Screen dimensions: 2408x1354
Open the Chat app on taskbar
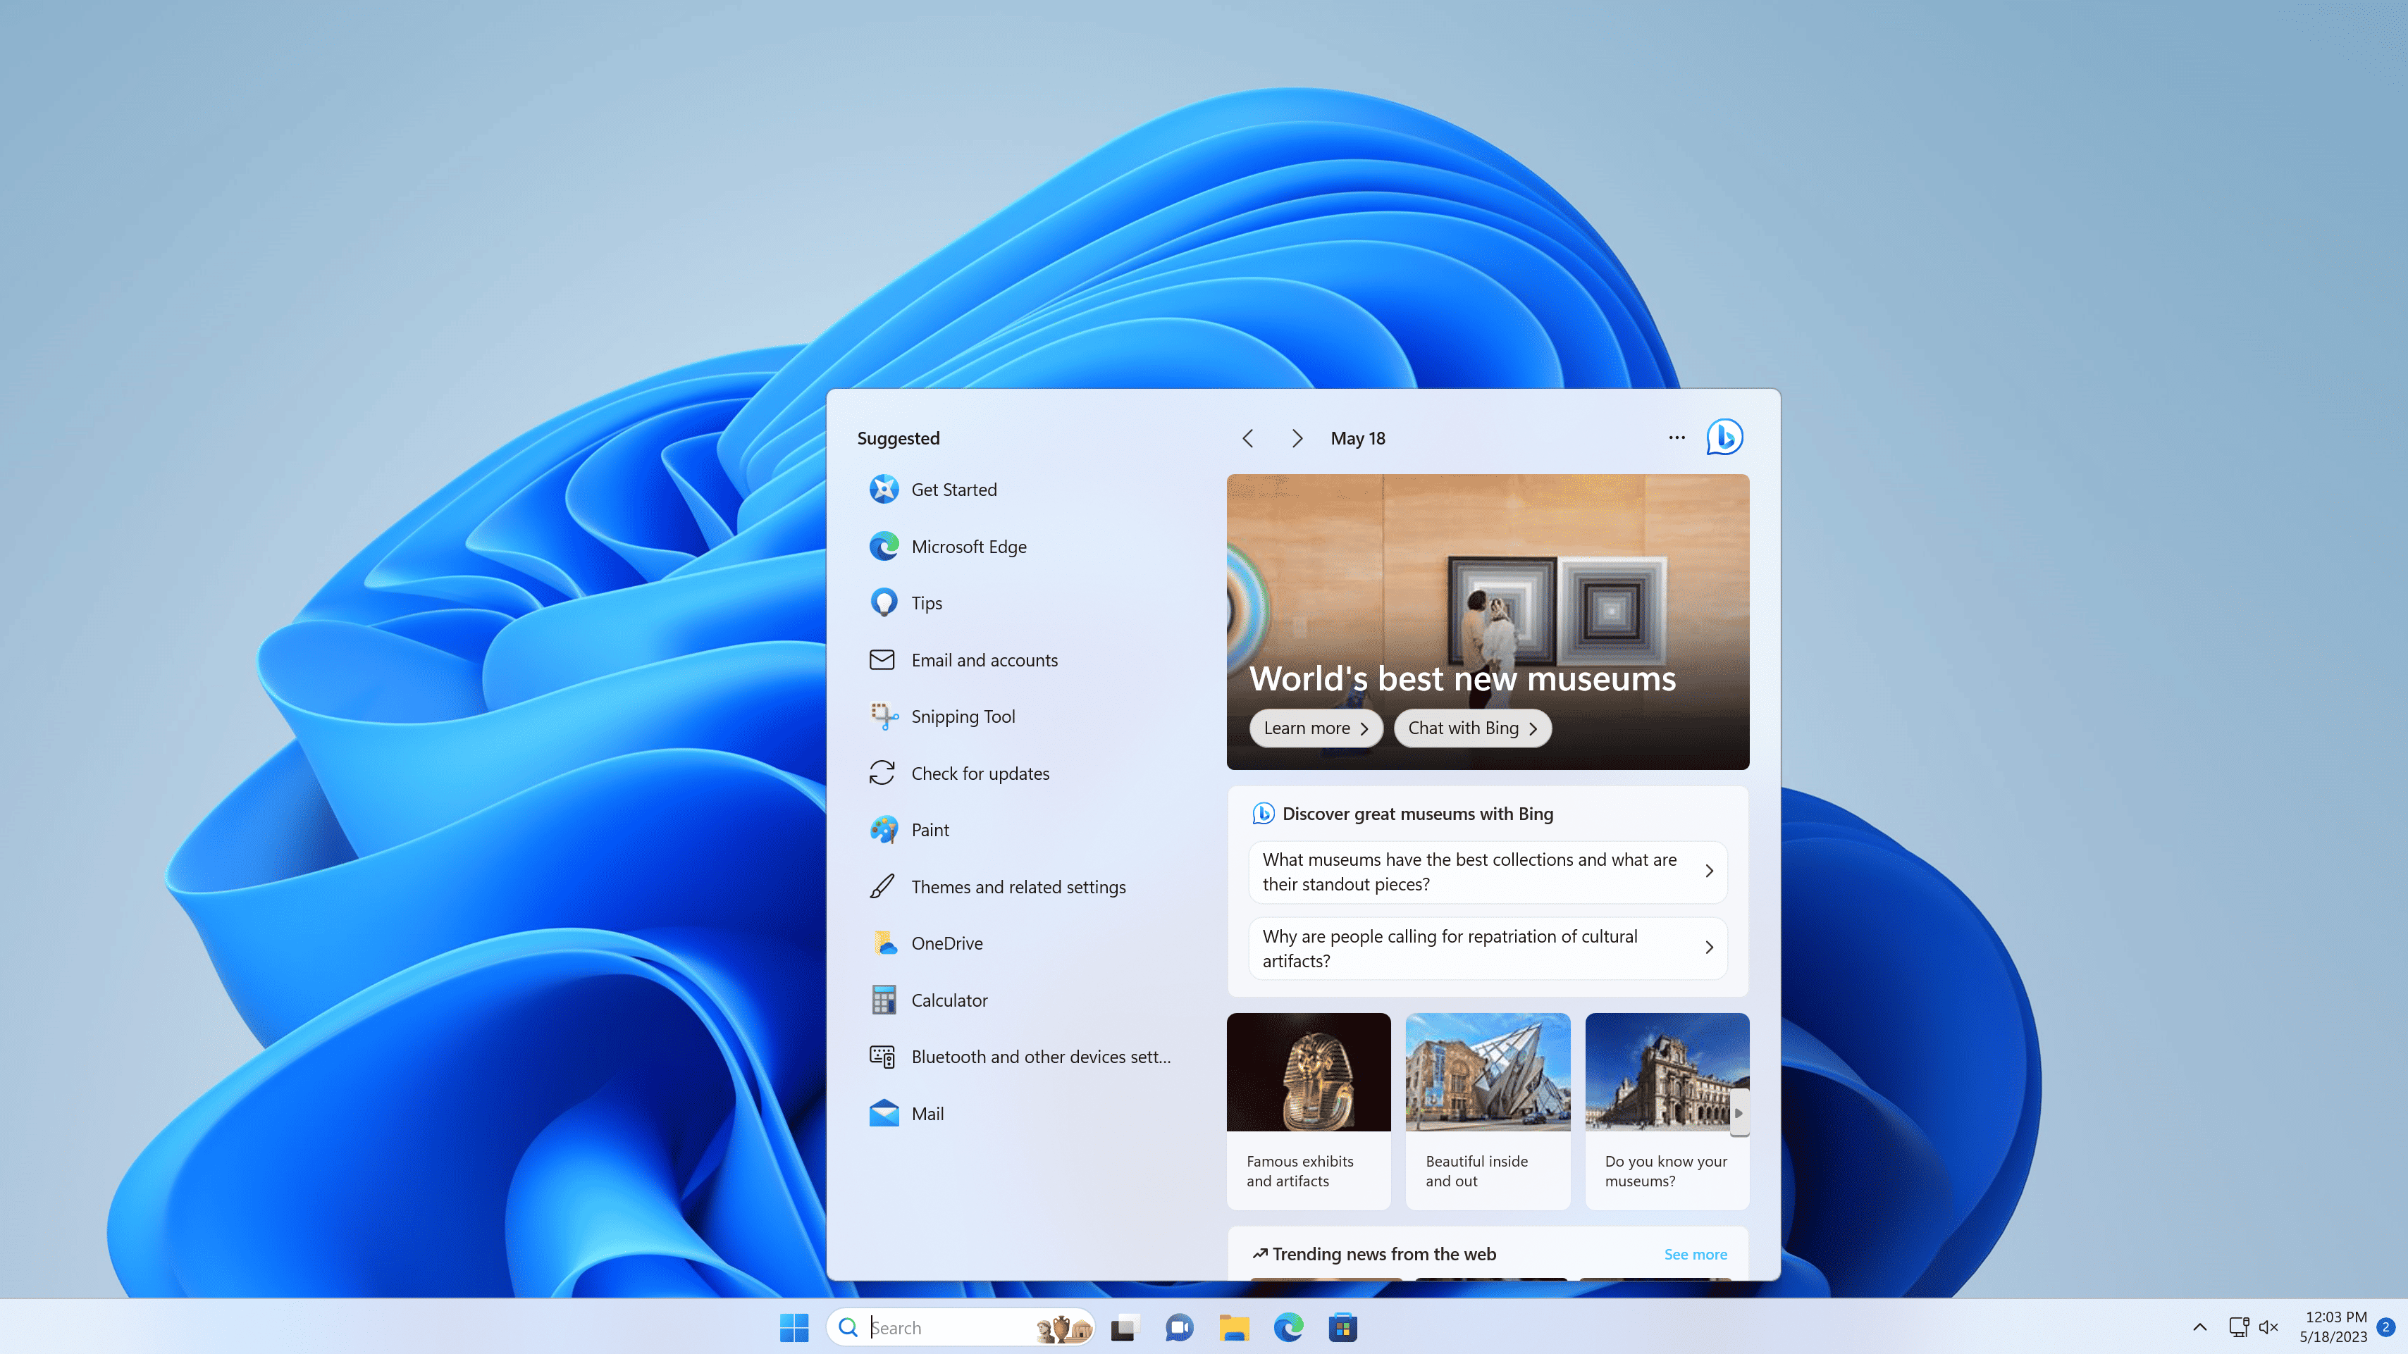click(1179, 1328)
